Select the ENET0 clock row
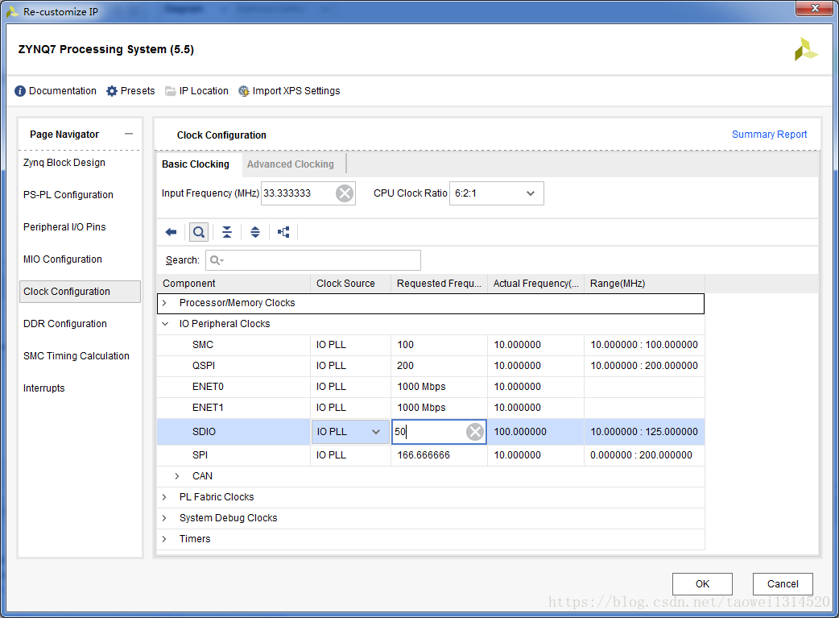The width and height of the screenshot is (839, 618). [431, 387]
